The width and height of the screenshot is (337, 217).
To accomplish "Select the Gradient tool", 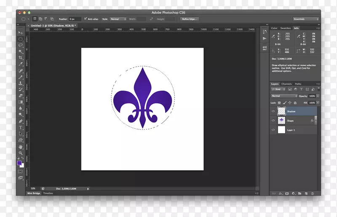I will point(20,102).
